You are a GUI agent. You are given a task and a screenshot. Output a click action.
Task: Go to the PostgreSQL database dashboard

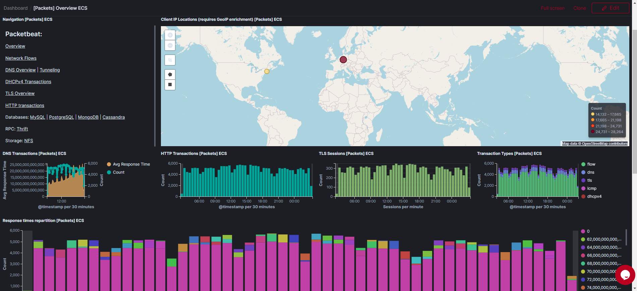(61, 117)
